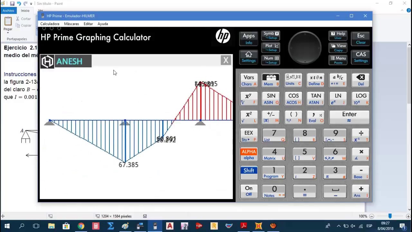
Task: Tap the comma Eval key
Action: point(316,117)
